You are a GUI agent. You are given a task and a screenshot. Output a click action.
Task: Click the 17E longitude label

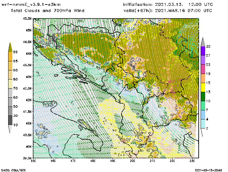(x=73, y=161)
